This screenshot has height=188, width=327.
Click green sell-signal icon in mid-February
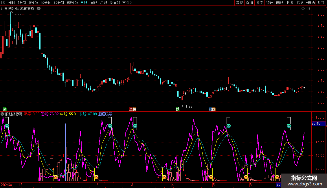(x=110, y=126)
